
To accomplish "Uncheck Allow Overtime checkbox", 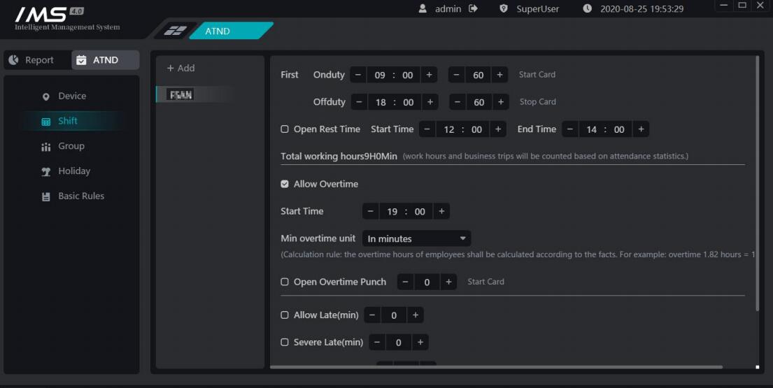I will click(285, 184).
